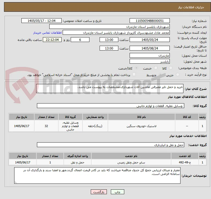
Task: Click the چاپ (print) button
Action: pos(117,192)
